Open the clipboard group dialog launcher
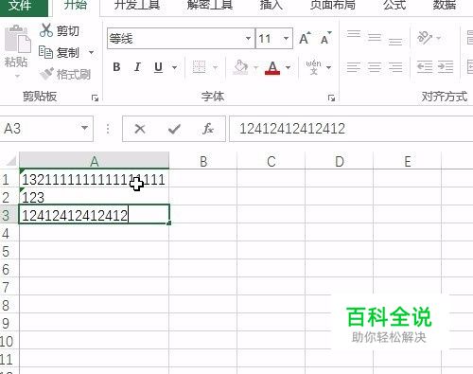 (95, 98)
